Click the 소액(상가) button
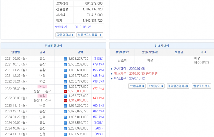The height and width of the screenshot is (137, 214). (x=156, y=86)
